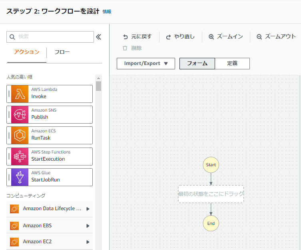Click 元に戻す undo button
The width and height of the screenshot is (301, 250).
pyautogui.click(x=138, y=37)
